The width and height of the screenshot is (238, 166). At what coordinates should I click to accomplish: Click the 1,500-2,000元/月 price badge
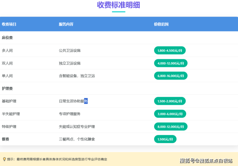click(170, 101)
